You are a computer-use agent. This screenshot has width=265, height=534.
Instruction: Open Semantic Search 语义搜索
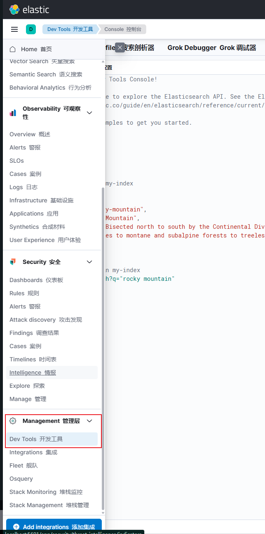46,74
